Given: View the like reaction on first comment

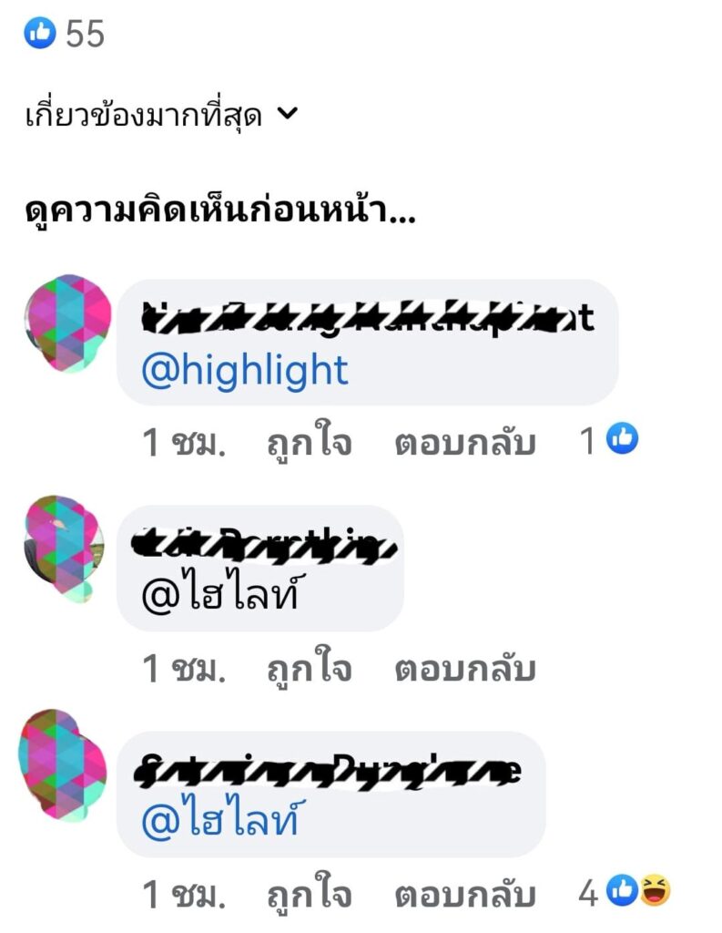Looking at the screenshot, I should pyautogui.click(x=622, y=439).
